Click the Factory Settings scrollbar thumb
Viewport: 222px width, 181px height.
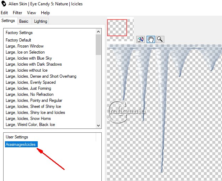click(x=99, y=45)
